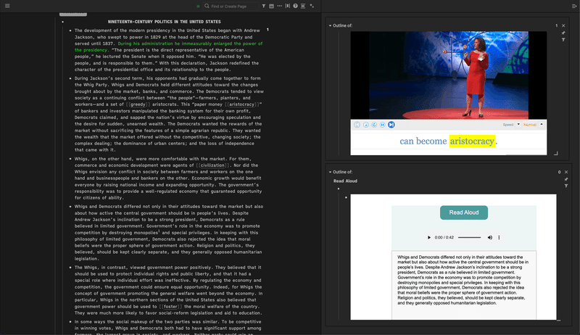Viewport: 580px width, 335px height.
Task: Click reference count 0 in Read Aloud panel
Action: (559, 172)
